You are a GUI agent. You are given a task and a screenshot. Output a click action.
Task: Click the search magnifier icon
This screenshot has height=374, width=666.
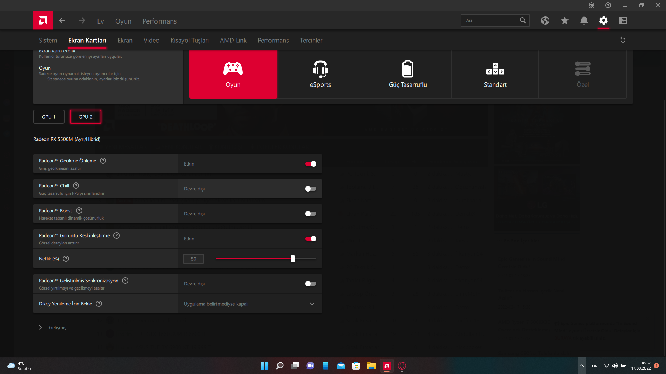tap(523, 20)
